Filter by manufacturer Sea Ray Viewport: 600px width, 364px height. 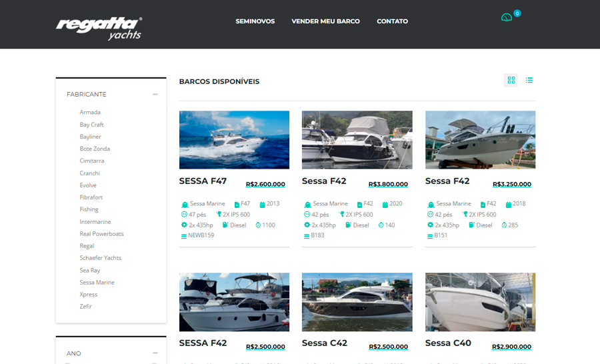coord(89,270)
